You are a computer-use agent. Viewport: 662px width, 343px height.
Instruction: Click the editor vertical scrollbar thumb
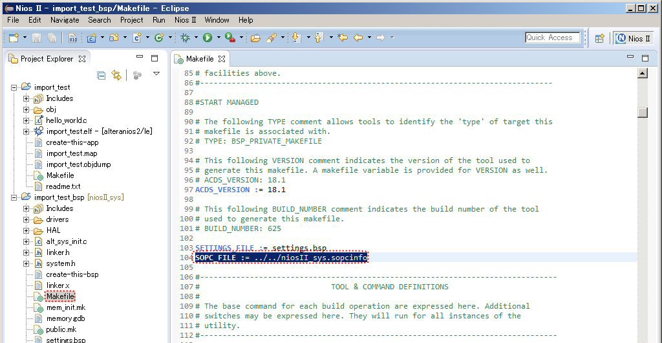click(x=642, y=113)
